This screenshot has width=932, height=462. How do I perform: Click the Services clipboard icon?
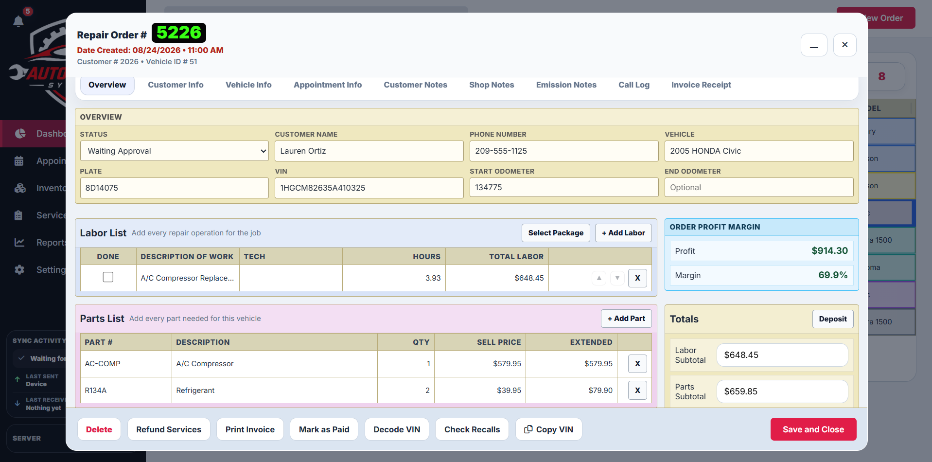(18, 215)
